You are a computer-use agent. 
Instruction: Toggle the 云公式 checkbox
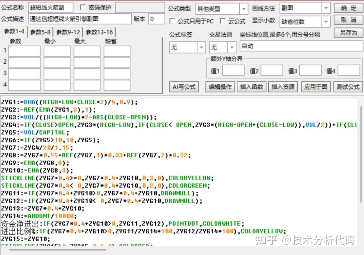click(223, 21)
